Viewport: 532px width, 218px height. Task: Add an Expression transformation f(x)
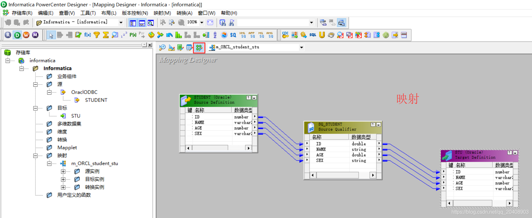click(x=87, y=35)
